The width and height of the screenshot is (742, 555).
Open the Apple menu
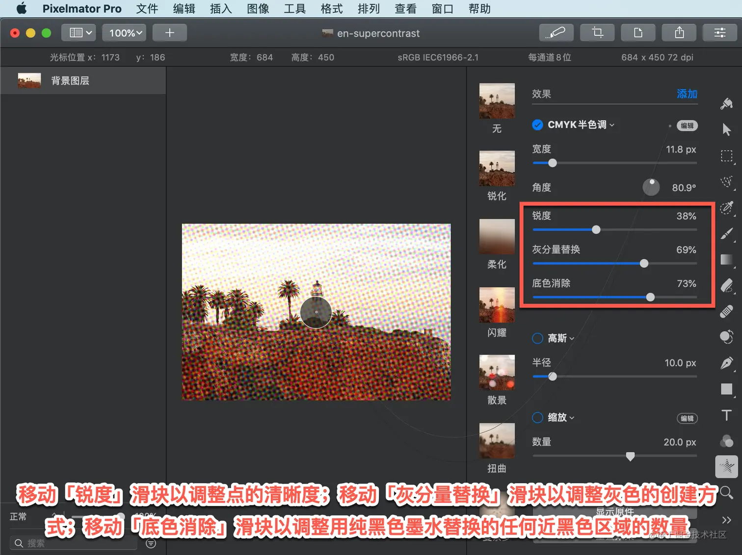pos(22,8)
